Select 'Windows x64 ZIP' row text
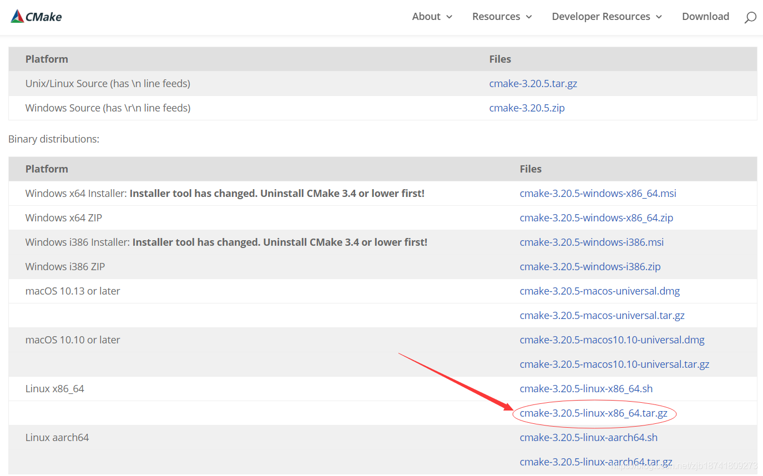 tap(64, 218)
